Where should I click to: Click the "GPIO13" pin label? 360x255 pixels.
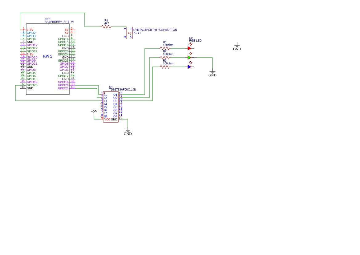coord(32,79)
